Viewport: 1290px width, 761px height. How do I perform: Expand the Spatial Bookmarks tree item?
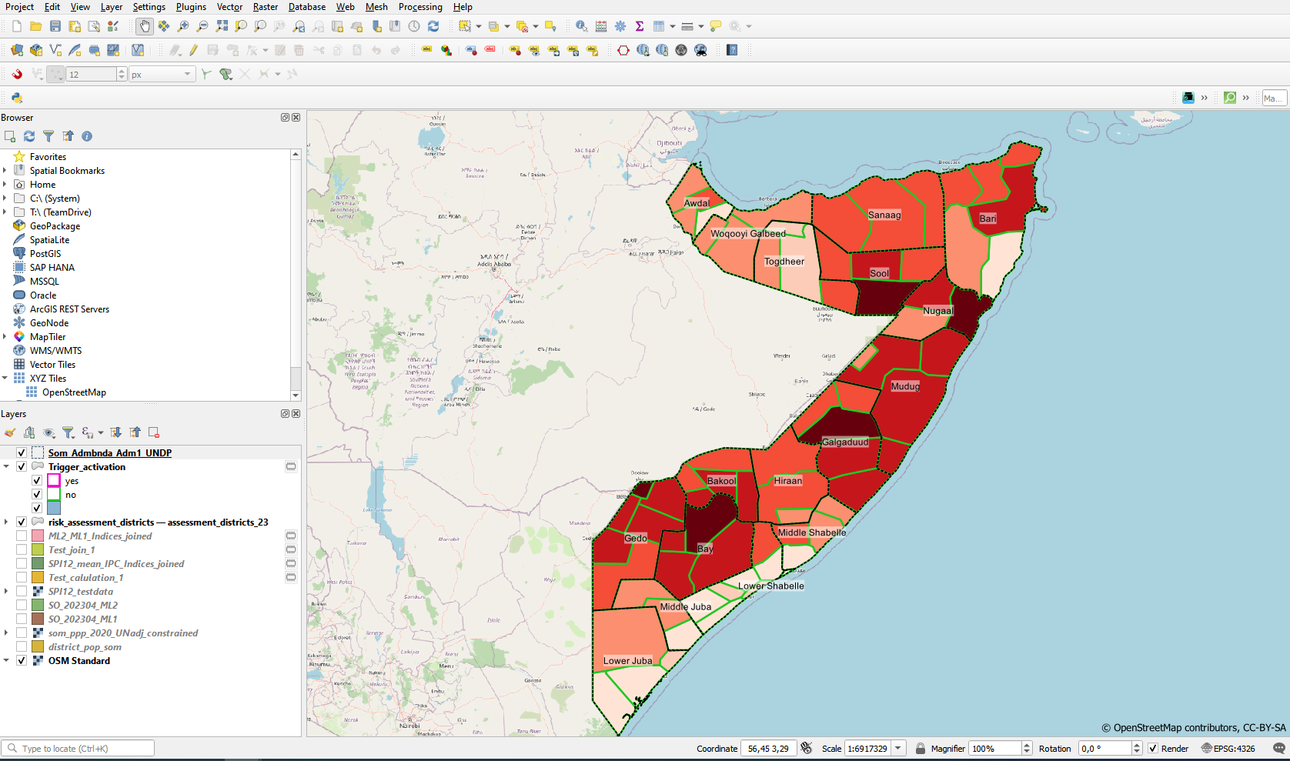point(5,171)
